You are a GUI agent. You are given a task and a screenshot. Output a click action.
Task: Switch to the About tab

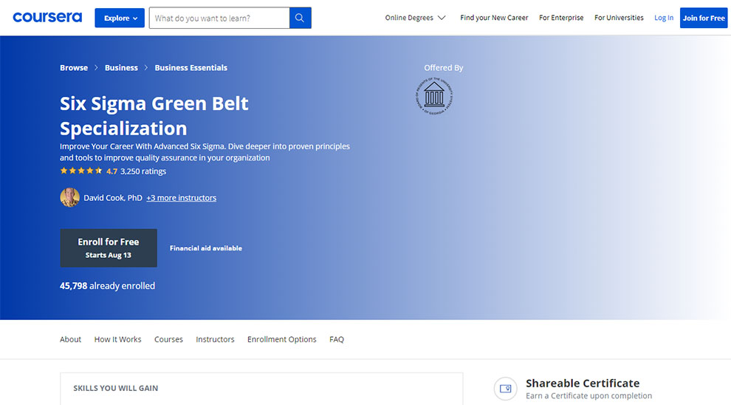click(70, 339)
